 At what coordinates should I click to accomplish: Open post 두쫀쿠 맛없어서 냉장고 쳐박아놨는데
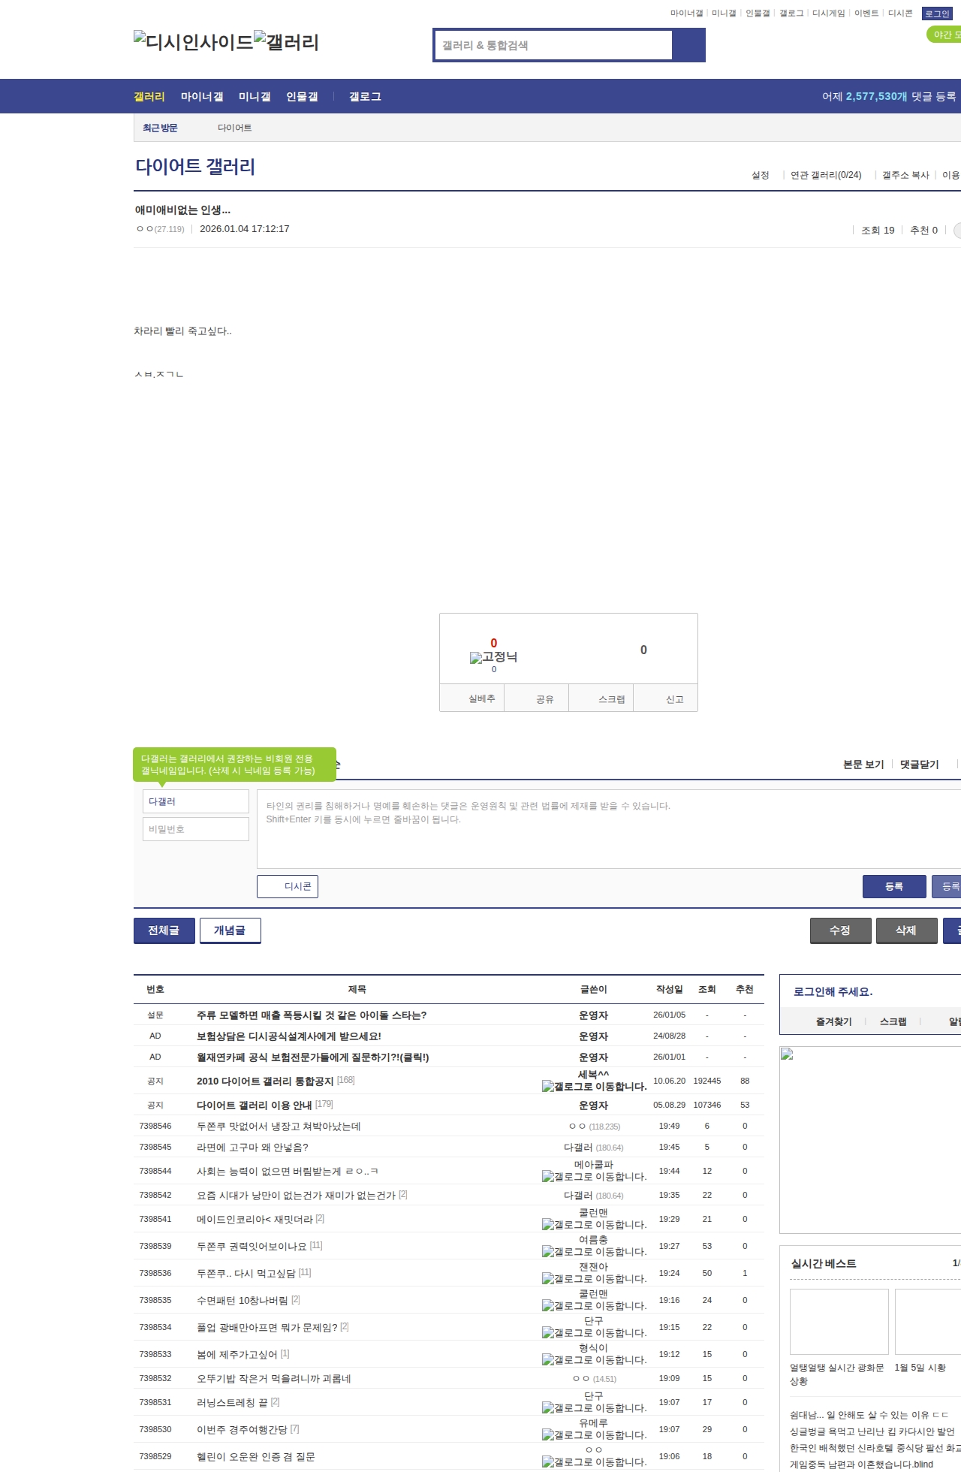point(279,1126)
